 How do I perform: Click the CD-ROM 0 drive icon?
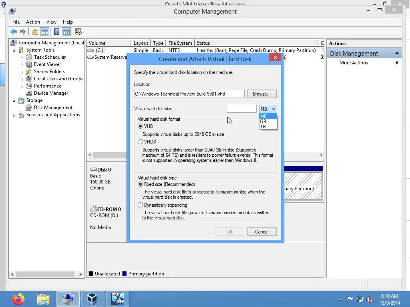point(93,209)
